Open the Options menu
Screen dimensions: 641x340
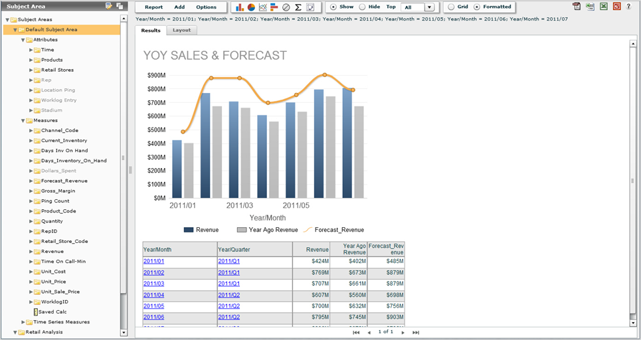pos(206,7)
